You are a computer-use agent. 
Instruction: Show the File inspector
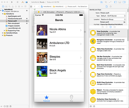107,6
